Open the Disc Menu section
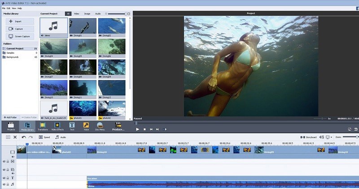The width and height of the screenshot is (359, 189). point(100,126)
